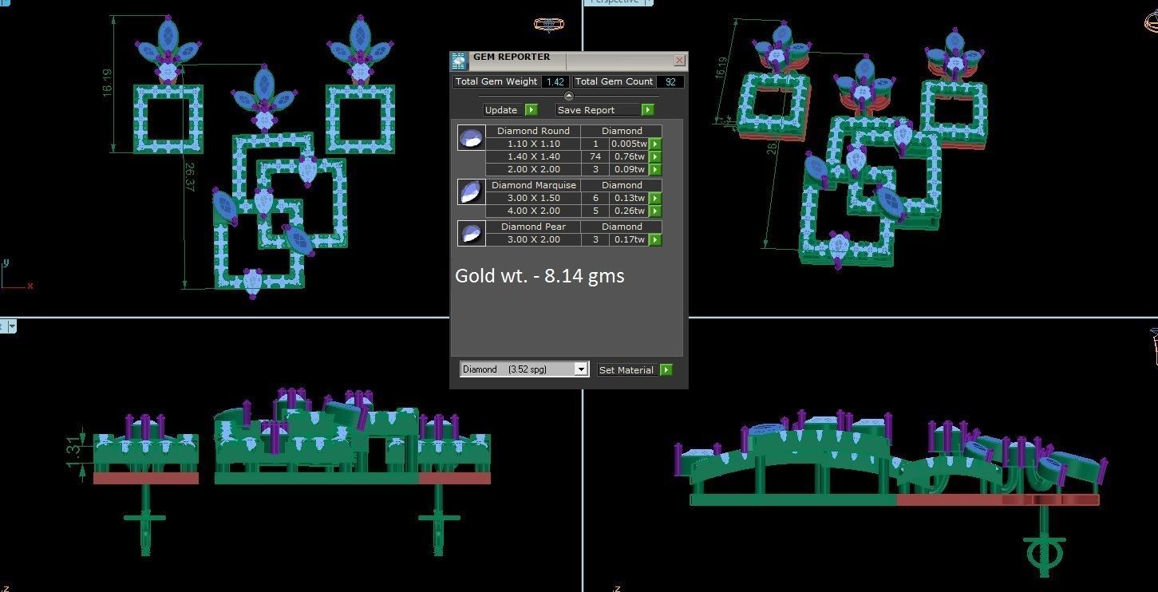Image resolution: width=1158 pixels, height=592 pixels.
Task: Click the 1.40 X 1.40 size cell
Action: [x=533, y=156]
